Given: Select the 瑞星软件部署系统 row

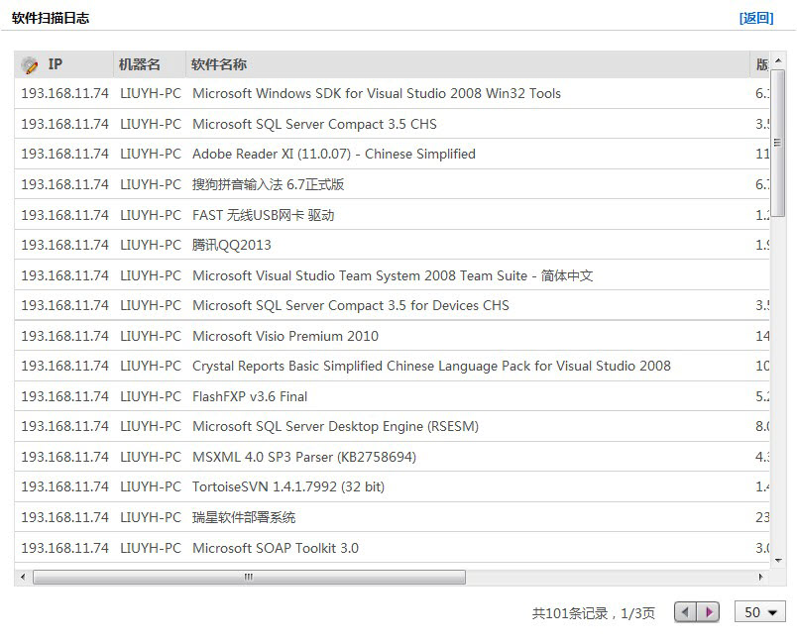Looking at the screenshot, I should [244, 517].
